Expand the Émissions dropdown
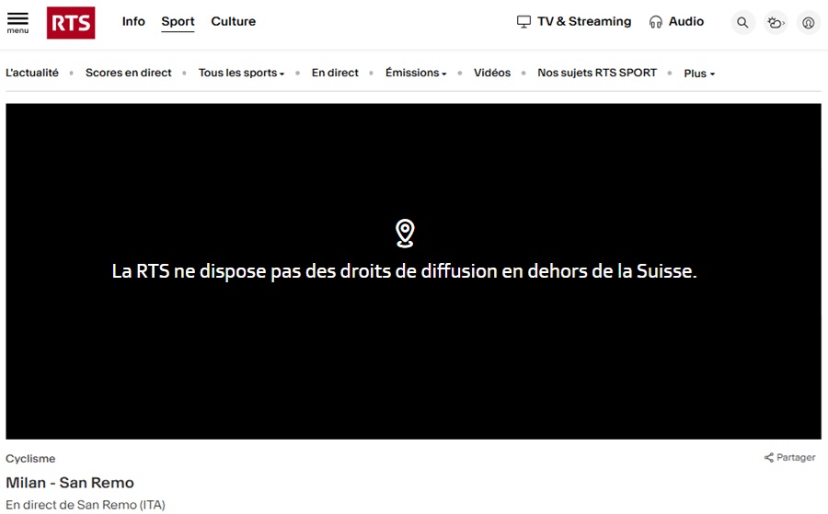 416,73
